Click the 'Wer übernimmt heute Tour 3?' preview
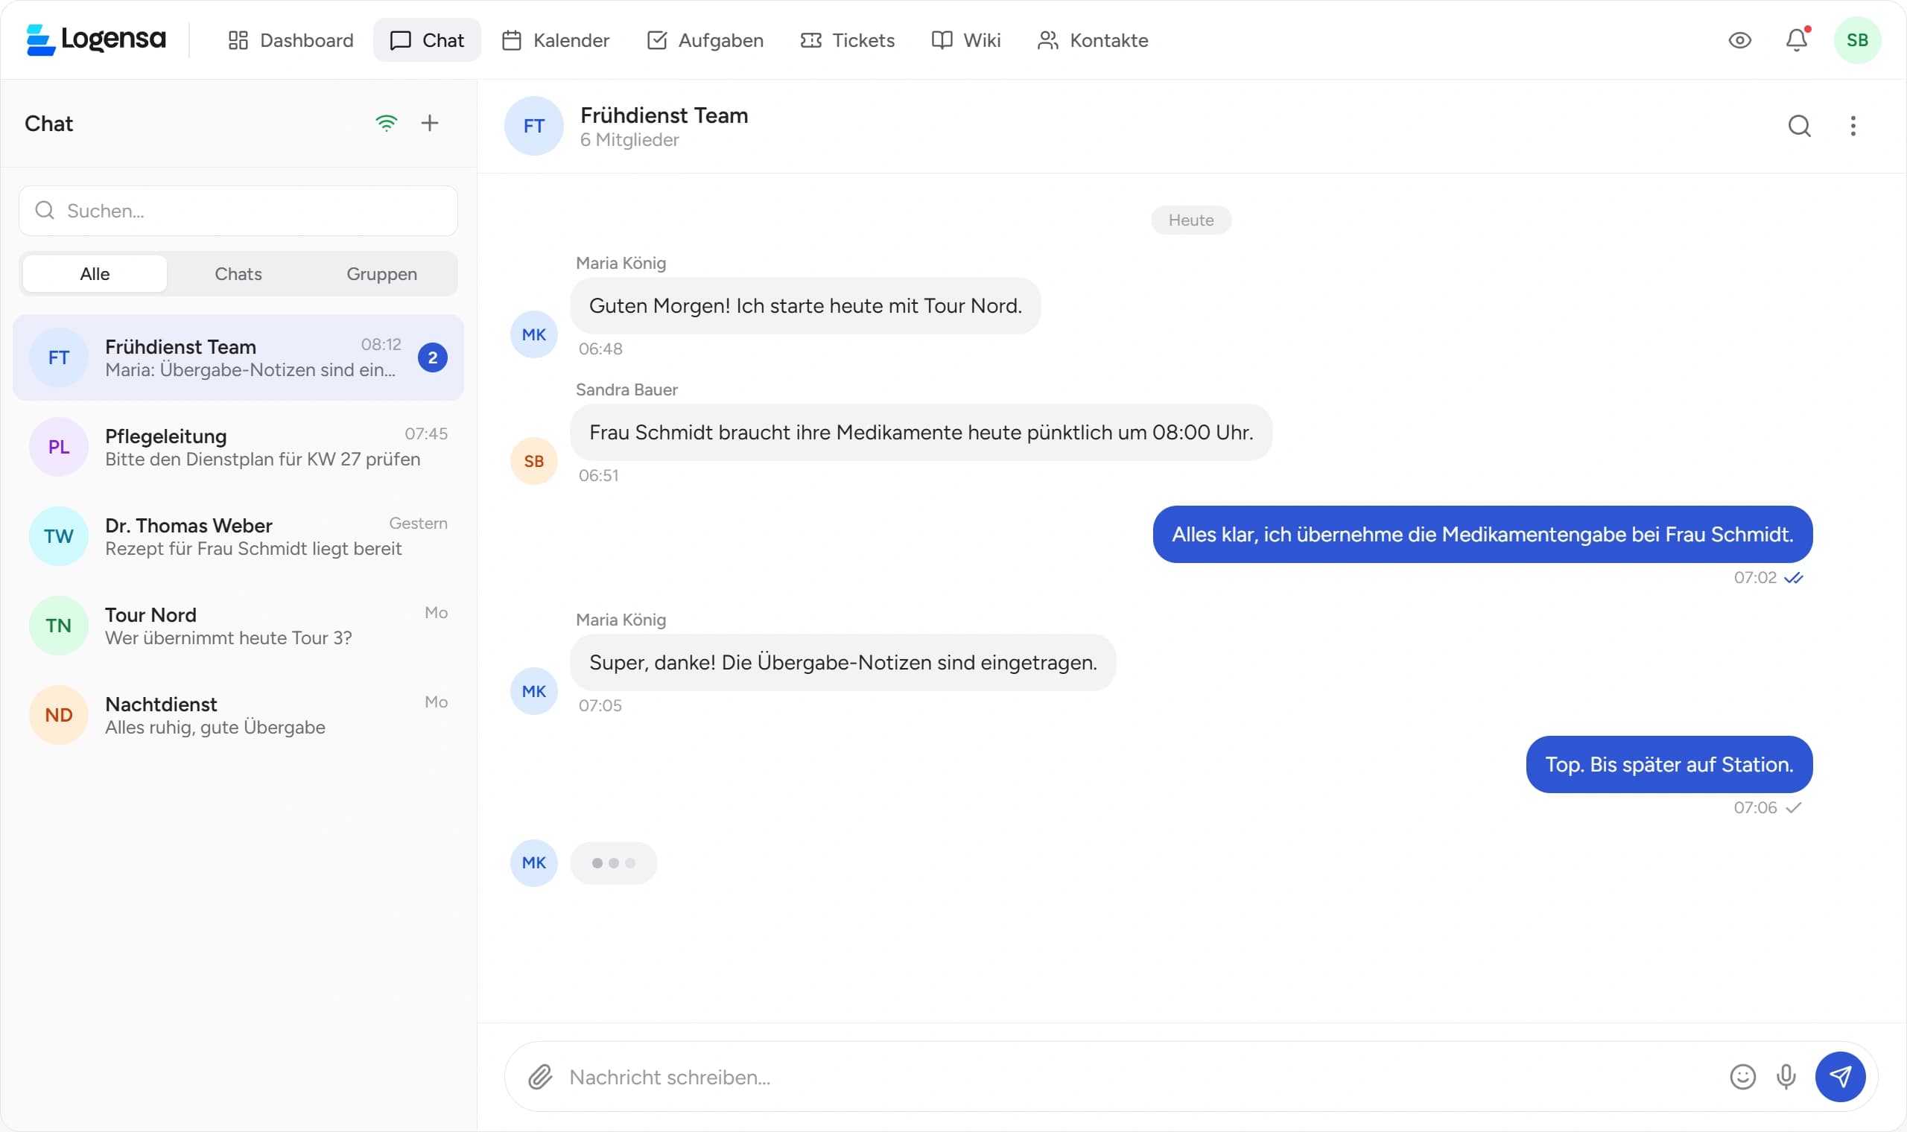This screenshot has height=1132, width=1907. (x=228, y=638)
